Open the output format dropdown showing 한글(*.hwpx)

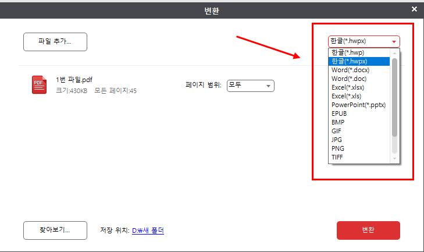click(364, 41)
